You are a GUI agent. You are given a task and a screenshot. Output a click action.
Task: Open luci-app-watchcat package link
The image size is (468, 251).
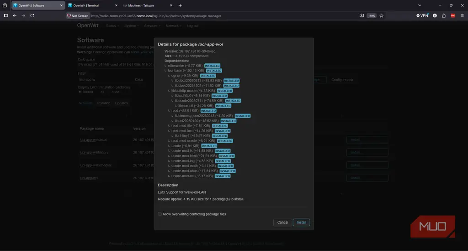coord(93,140)
